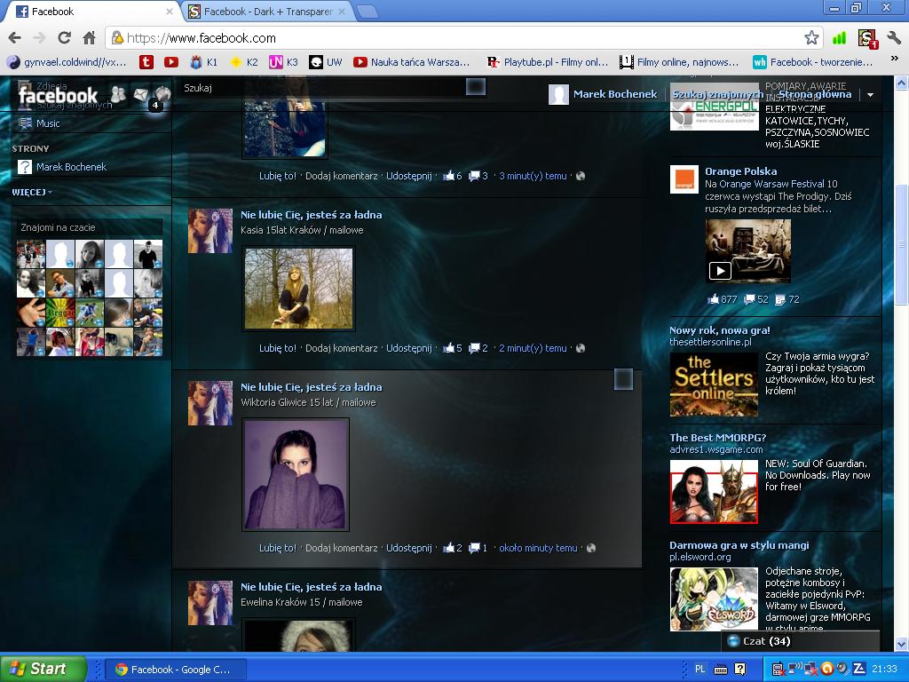Open the red 't' bookmark icon
Screen dimensions: 909x682
click(146, 62)
